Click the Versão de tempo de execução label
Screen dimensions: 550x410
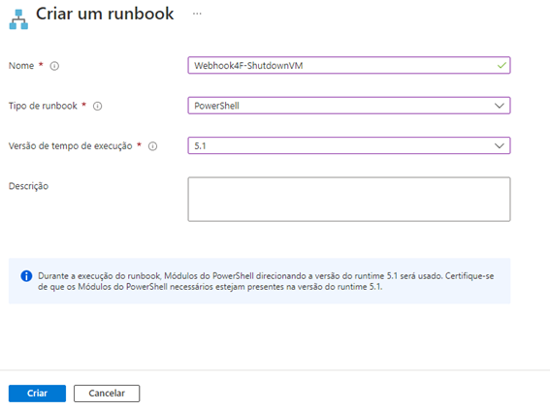tap(70, 146)
